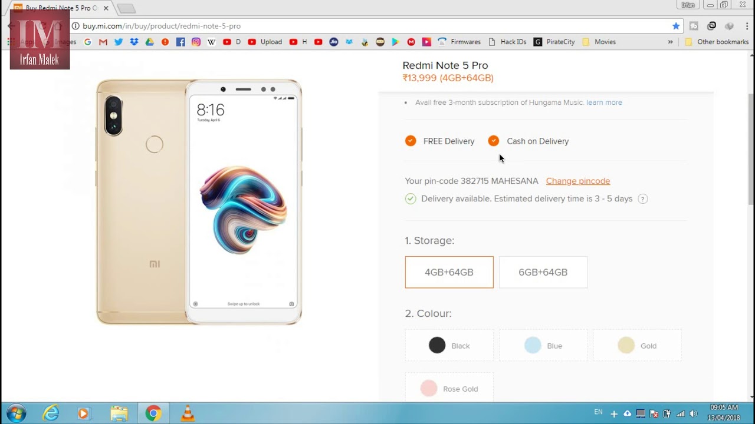The image size is (755, 424).
Task: Click the Redmi Note 5 Pro phone image
Action: pos(199,202)
